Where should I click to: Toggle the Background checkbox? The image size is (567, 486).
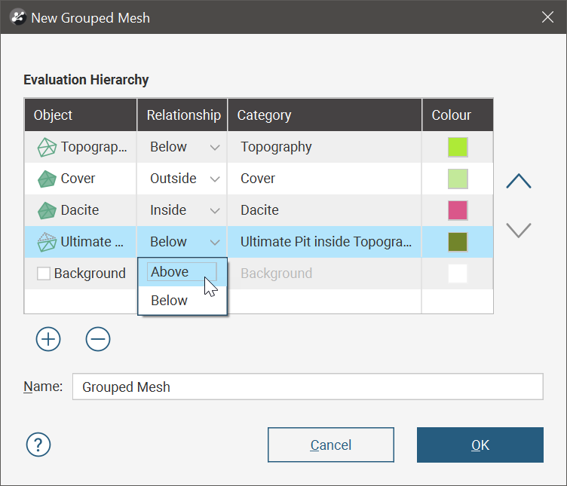44,274
